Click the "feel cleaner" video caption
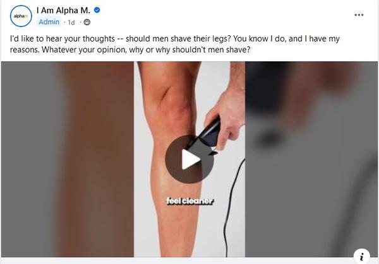 (x=189, y=201)
